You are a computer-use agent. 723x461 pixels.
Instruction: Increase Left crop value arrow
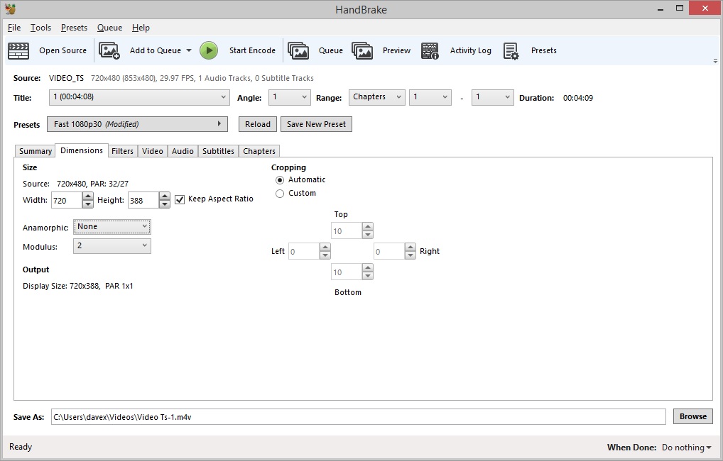pos(325,247)
